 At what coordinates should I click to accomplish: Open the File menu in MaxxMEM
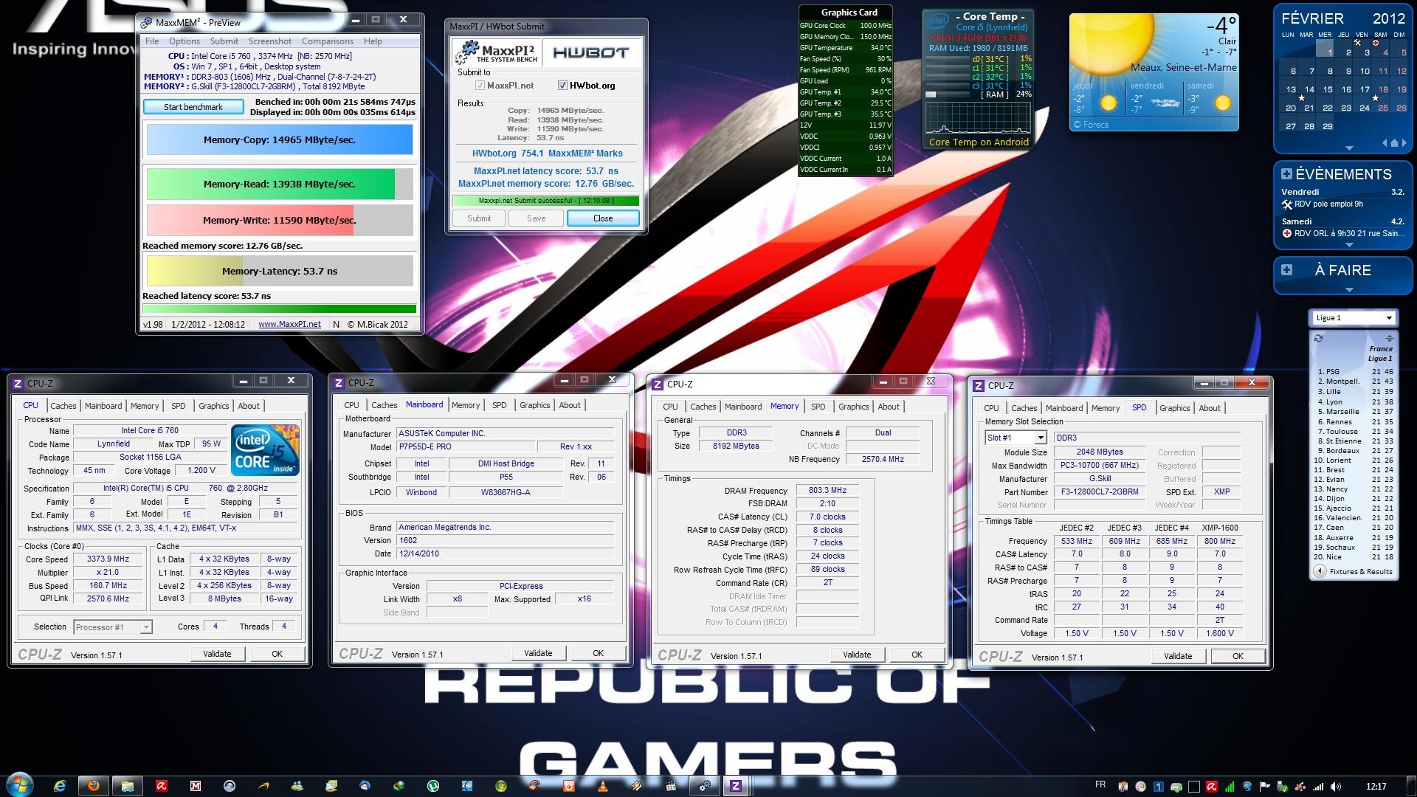click(152, 41)
